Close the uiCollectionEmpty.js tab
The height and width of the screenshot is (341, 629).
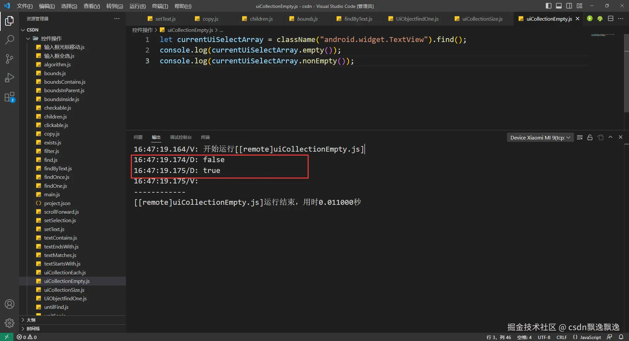point(578,19)
